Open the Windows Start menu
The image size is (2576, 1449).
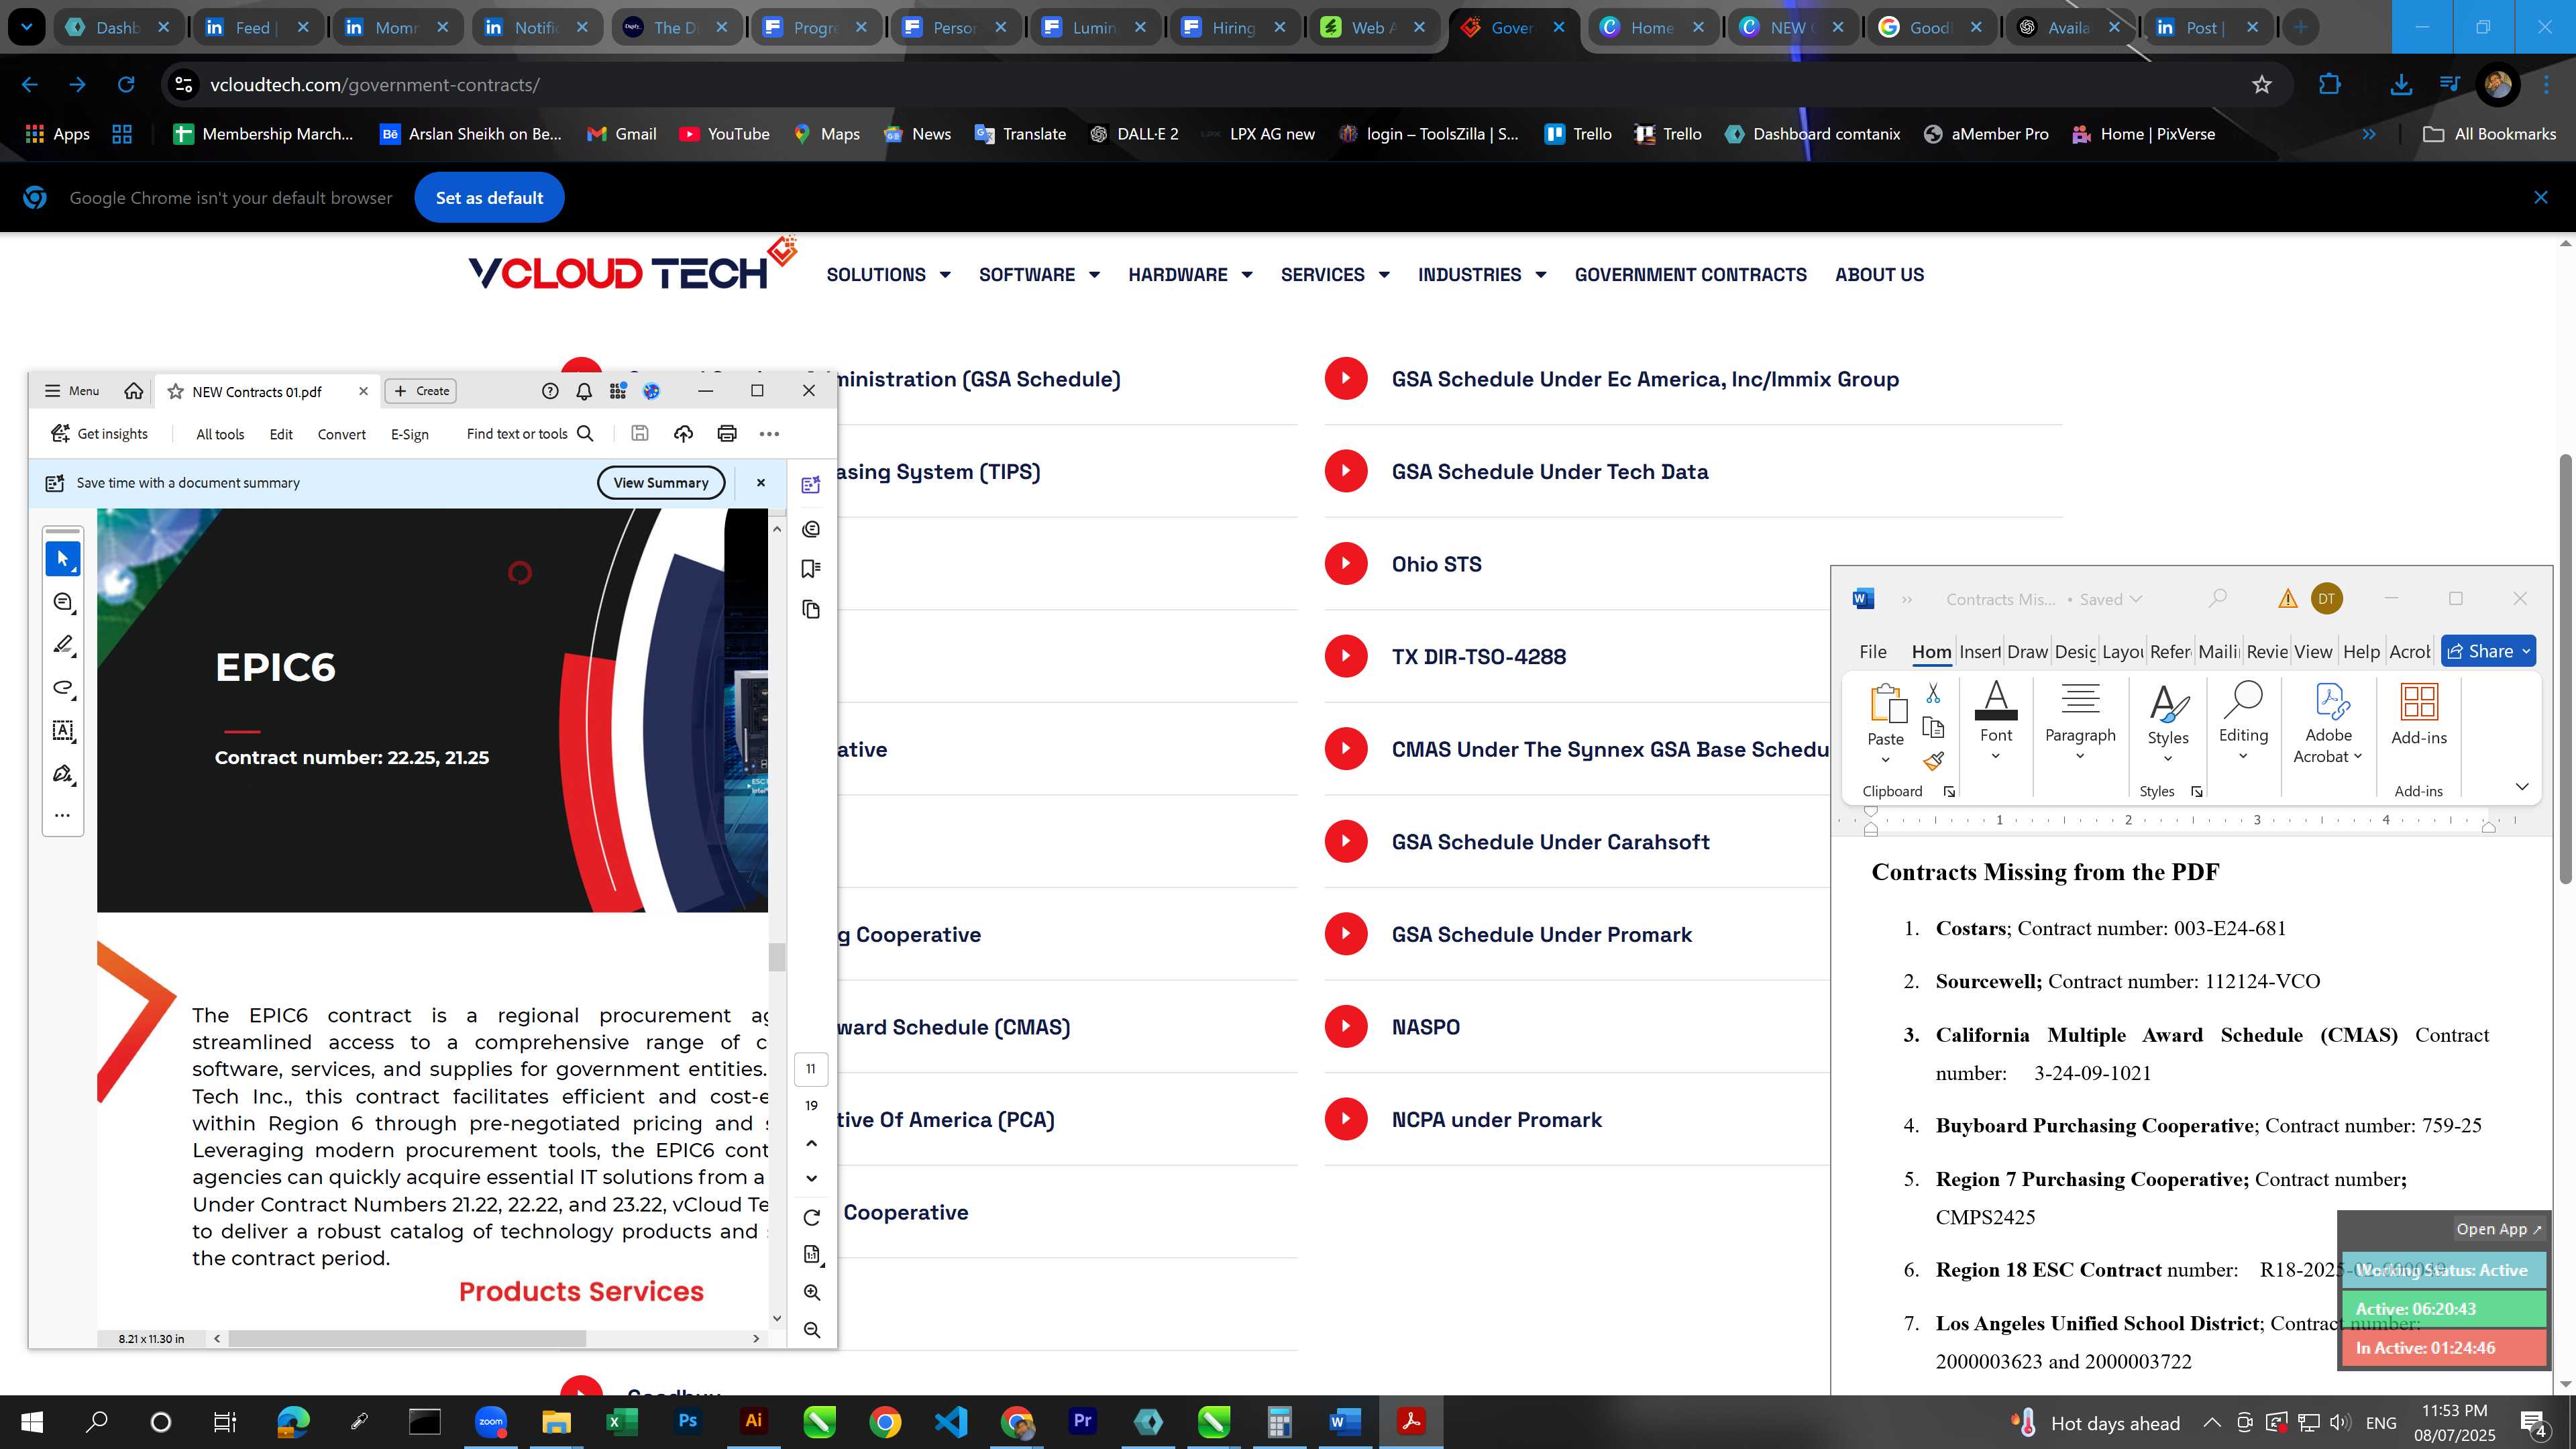(32, 1421)
